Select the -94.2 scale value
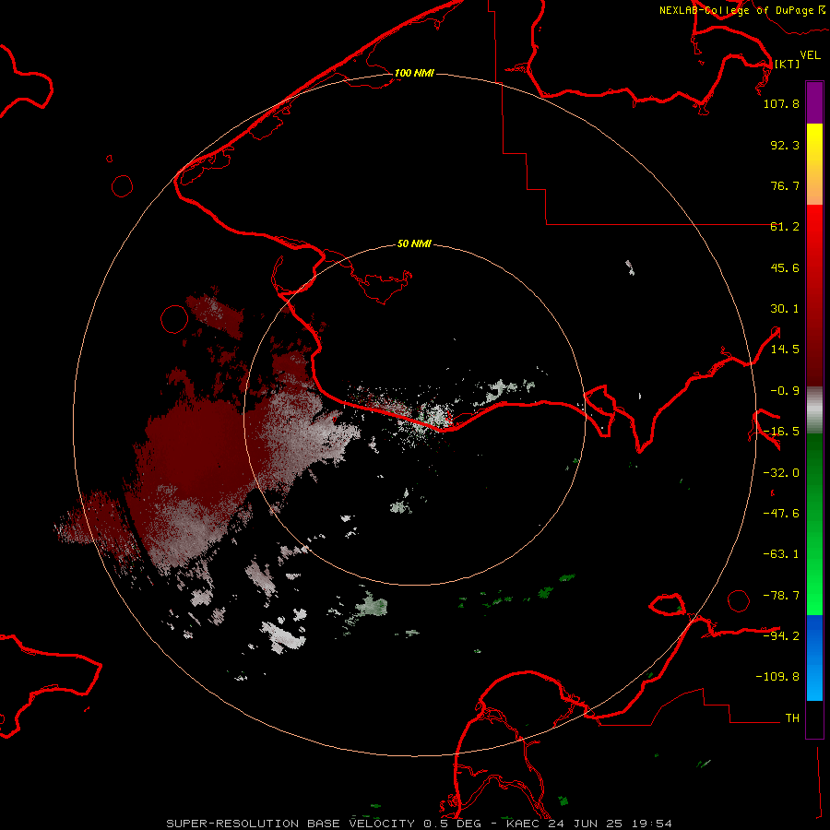Screen dimensions: 830x830 click(781, 636)
